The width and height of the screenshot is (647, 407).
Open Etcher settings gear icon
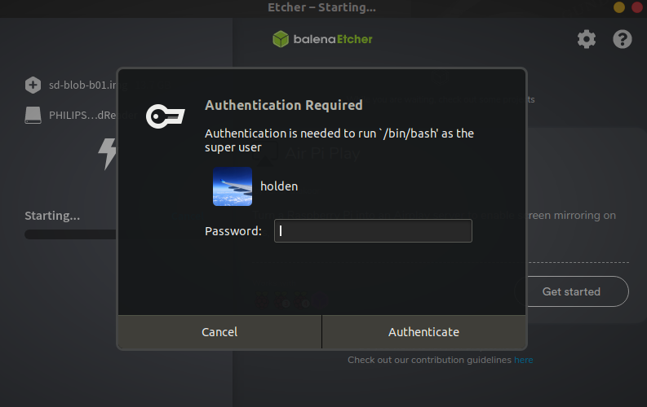click(x=587, y=40)
